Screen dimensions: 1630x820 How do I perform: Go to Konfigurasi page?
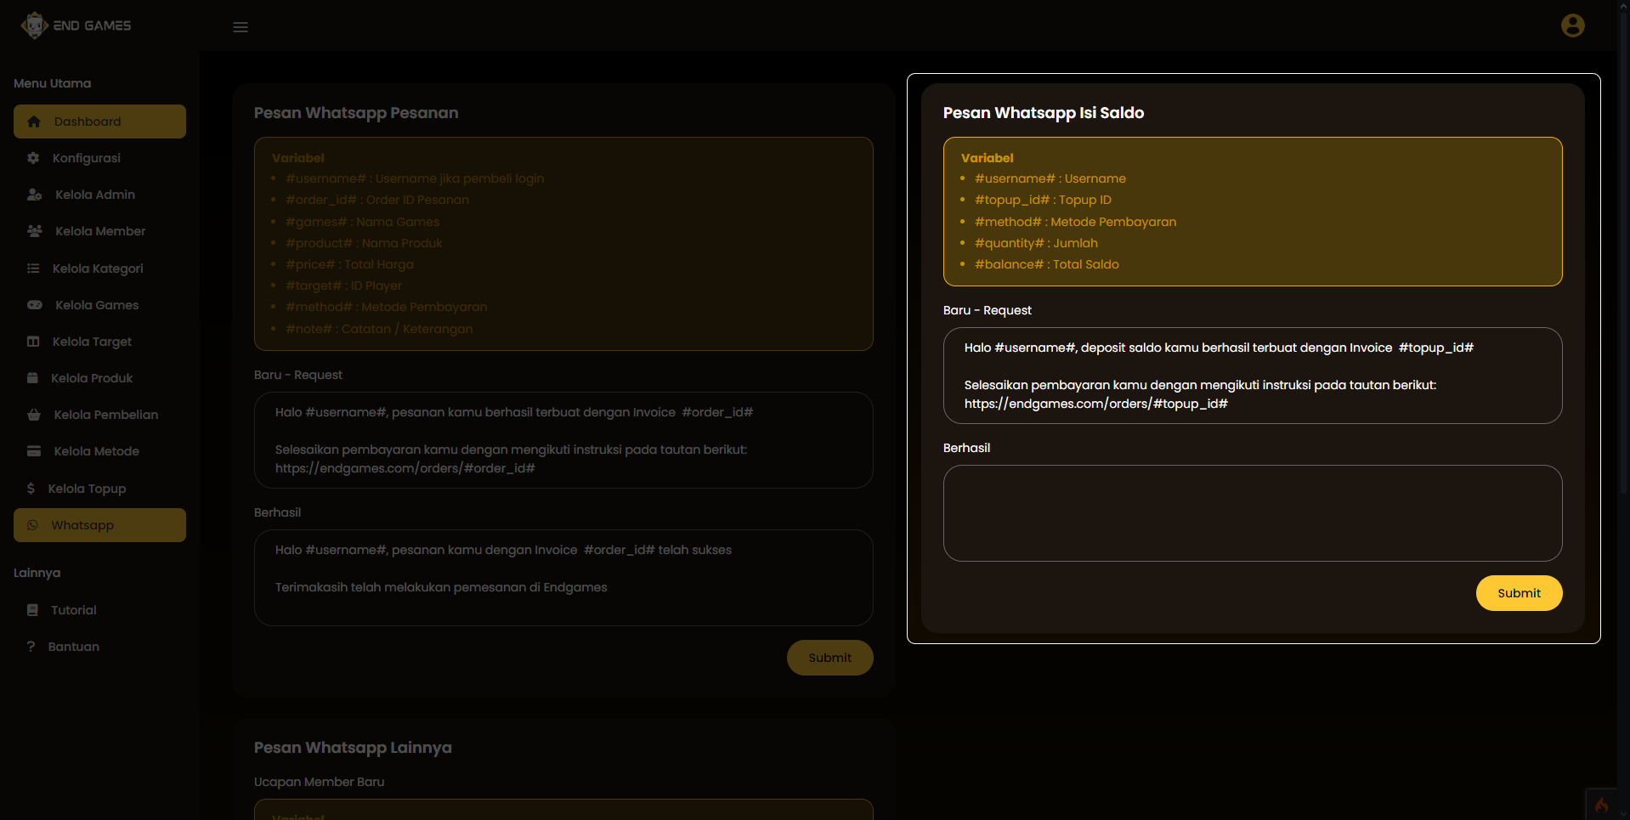click(87, 158)
